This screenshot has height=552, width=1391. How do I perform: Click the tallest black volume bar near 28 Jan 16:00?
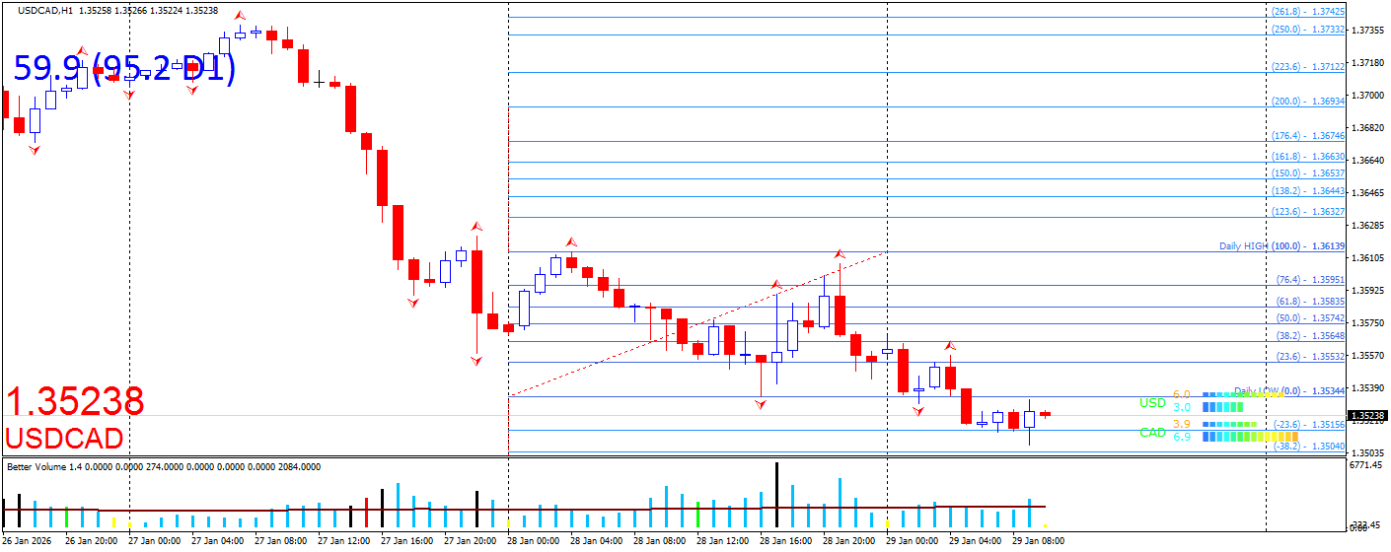click(x=776, y=494)
